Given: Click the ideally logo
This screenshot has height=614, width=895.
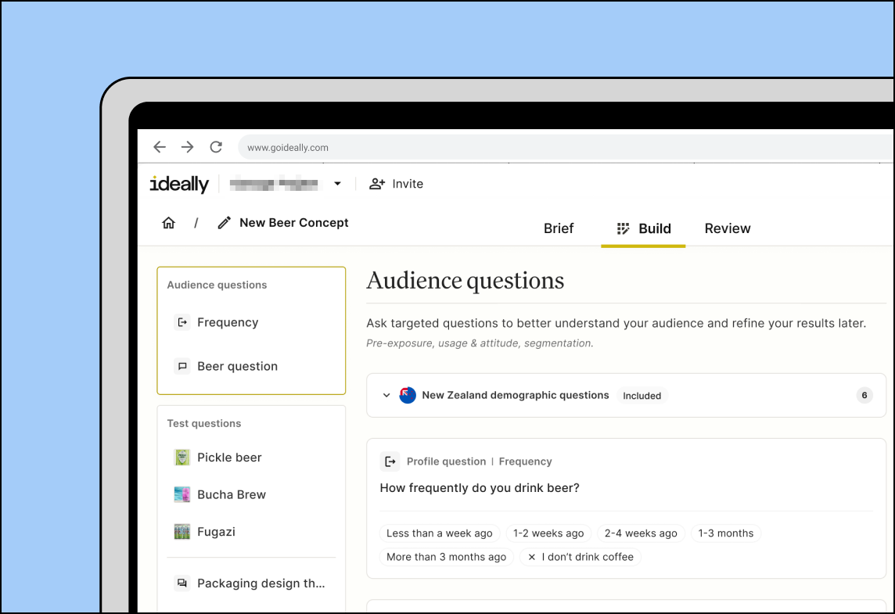Looking at the screenshot, I should pos(179,184).
